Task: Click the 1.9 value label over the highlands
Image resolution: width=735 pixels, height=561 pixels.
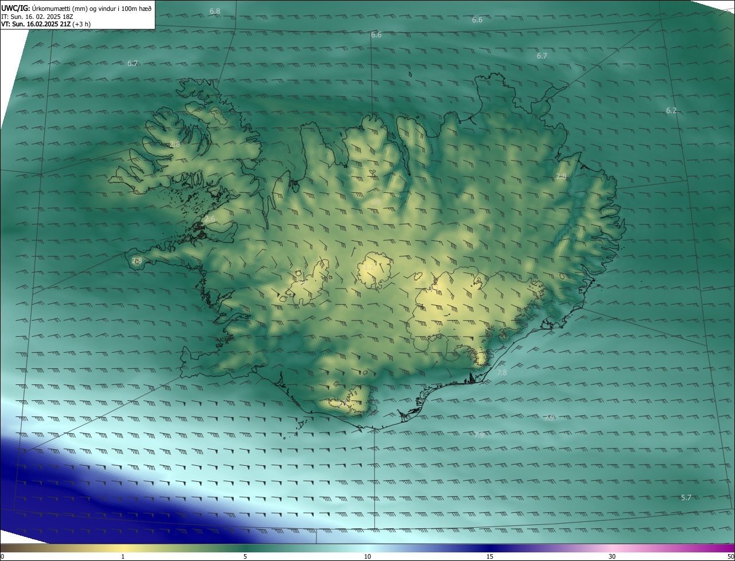Action: (x=375, y=202)
